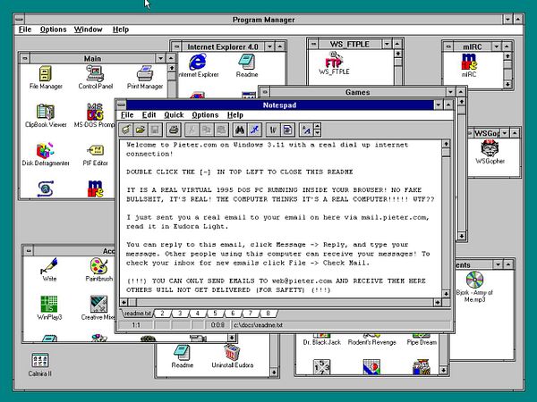The image size is (537, 402).
Task: Open Program Manager's Window menu
Action: (89, 29)
